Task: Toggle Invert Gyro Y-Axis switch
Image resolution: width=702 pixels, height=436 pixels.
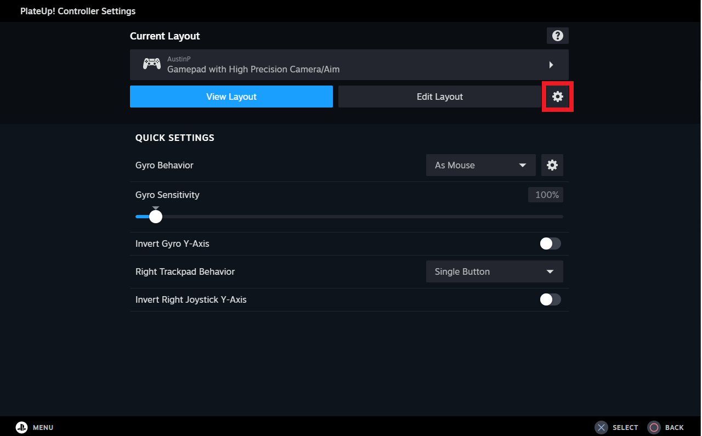Action: (551, 244)
